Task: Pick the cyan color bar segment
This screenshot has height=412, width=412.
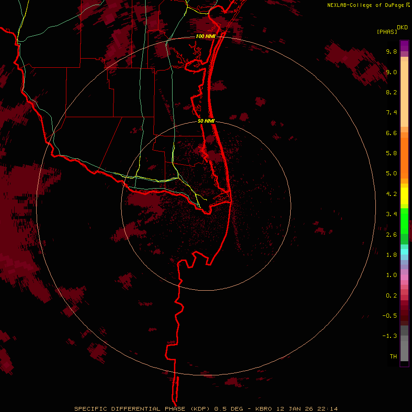Action: pyautogui.click(x=404, y=252)
